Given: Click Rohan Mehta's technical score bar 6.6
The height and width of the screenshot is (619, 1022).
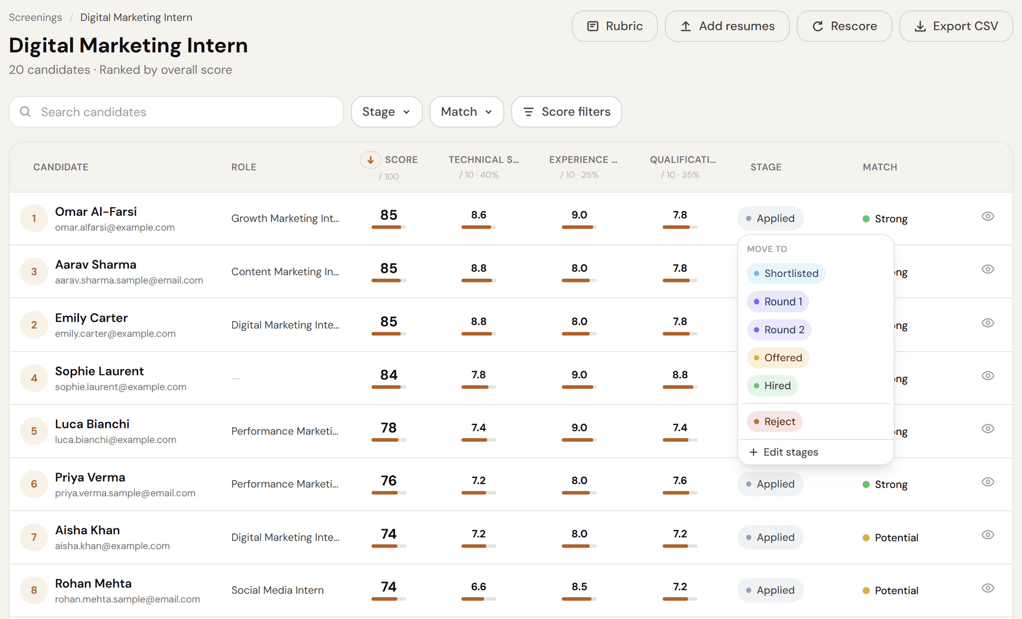Looking at the screenshot, I should coord(479,599).
